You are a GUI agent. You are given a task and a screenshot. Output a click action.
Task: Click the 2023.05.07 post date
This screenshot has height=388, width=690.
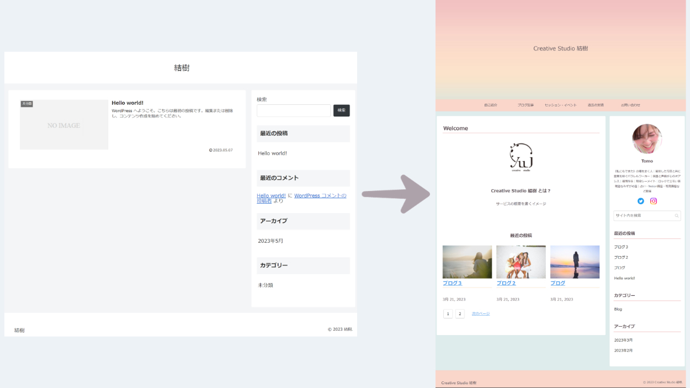(x=221, y=150)
